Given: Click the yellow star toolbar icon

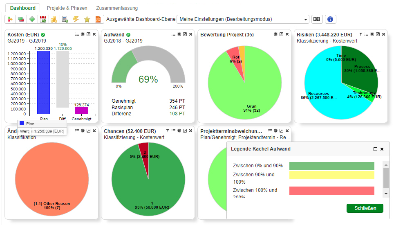Looking at the screenshot, I should pos(87,19).
